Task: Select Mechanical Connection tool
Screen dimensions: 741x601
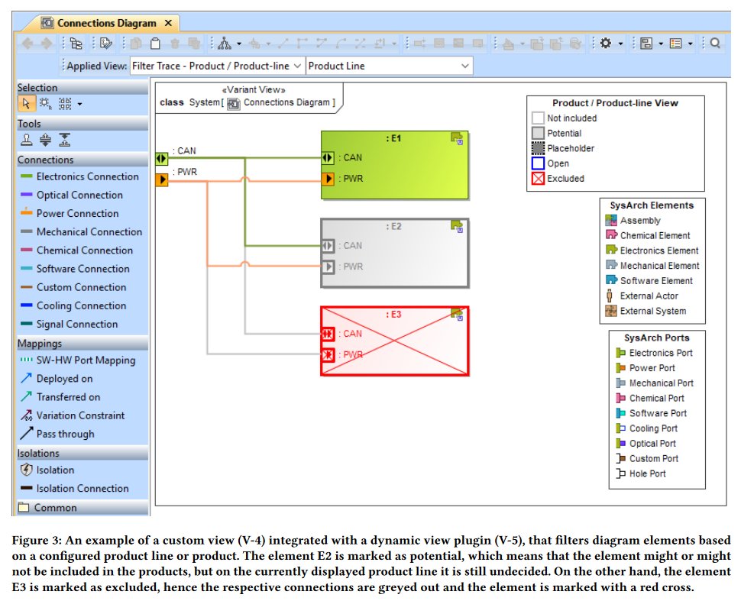Action: click(x=81, y=231)
